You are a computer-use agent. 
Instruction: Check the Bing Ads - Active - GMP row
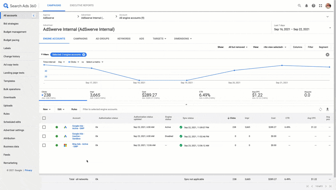[x=44, y=145]
